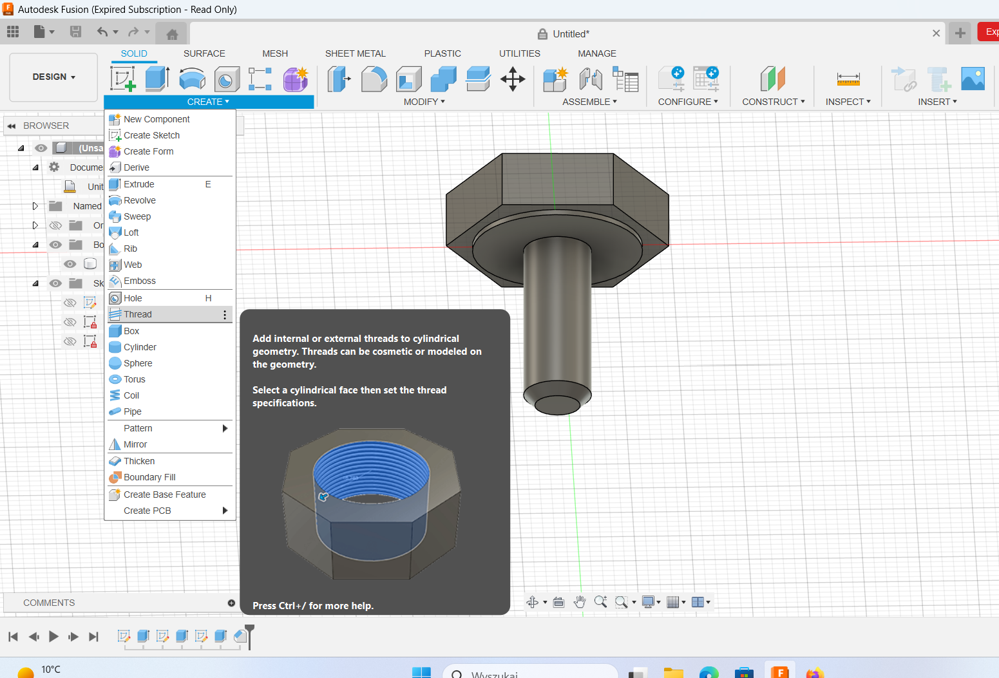Choose Coil from the Create menu
This screenshot has height=678, width=999.
170,395
